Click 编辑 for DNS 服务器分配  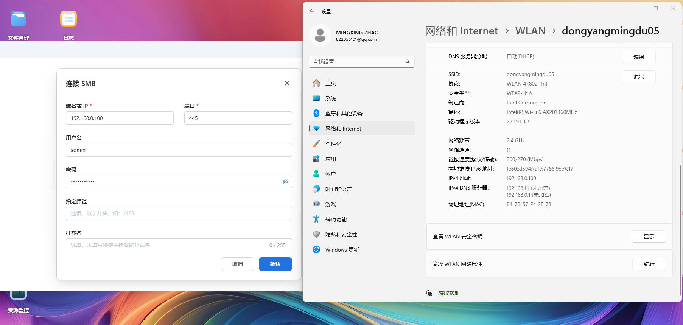pos(639,57)
